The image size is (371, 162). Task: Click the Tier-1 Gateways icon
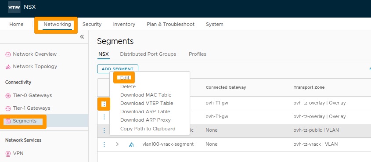click(x=8, y=108)
